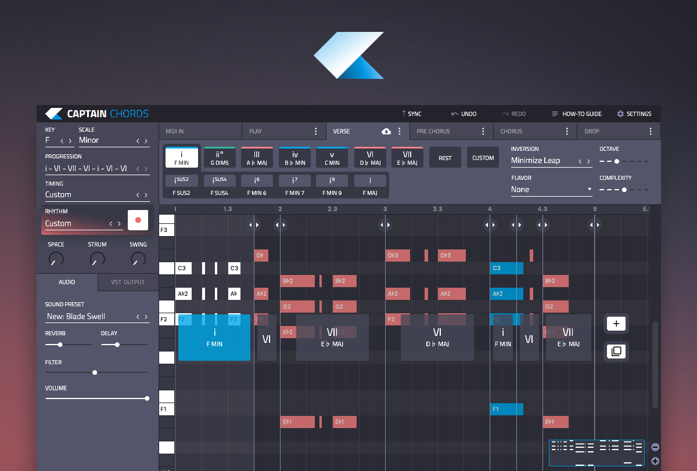Adjust the Octave slider
Image resolution: width=697 pixels, height=471 pixels.
click(x=624, y=161)
